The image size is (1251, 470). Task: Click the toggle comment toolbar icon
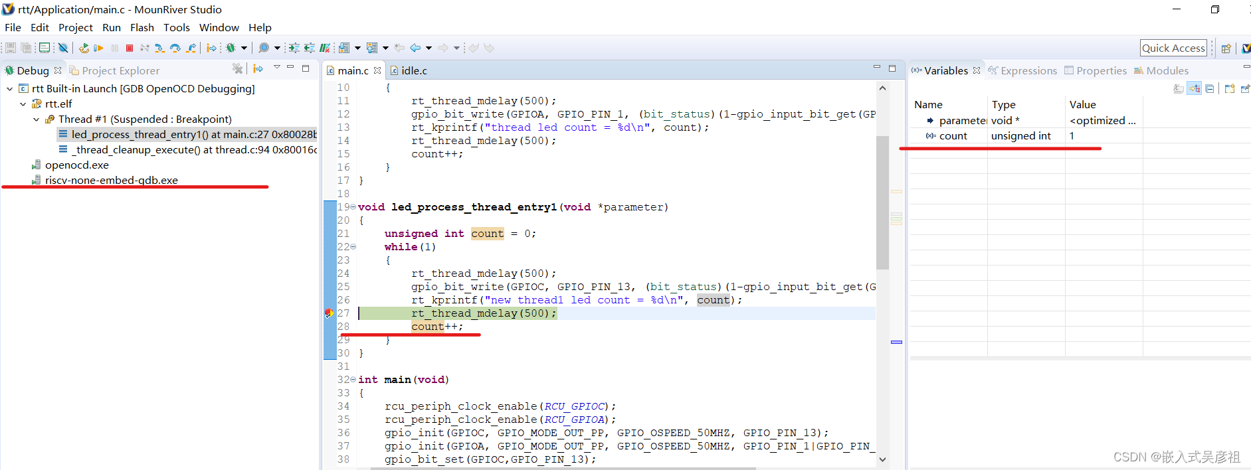(325, 48)
